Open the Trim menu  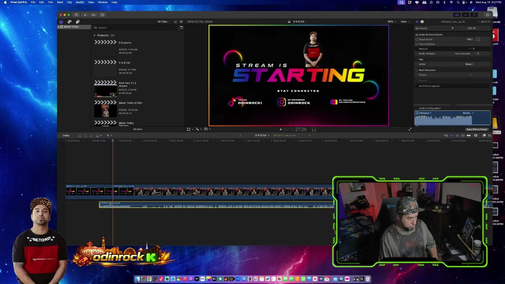point(50,2)
